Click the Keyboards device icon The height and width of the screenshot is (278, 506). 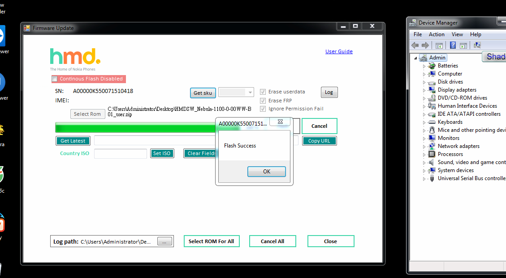tap(432, 122)
